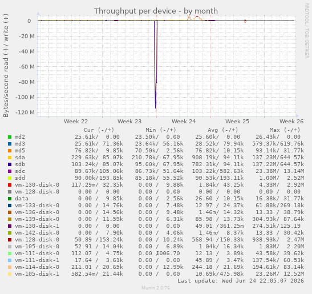Click the 'Last update: Wed Jun 24 22:05:07 2026' text
The width and height of the screenshot is (312, 294).
click(241, 281)
